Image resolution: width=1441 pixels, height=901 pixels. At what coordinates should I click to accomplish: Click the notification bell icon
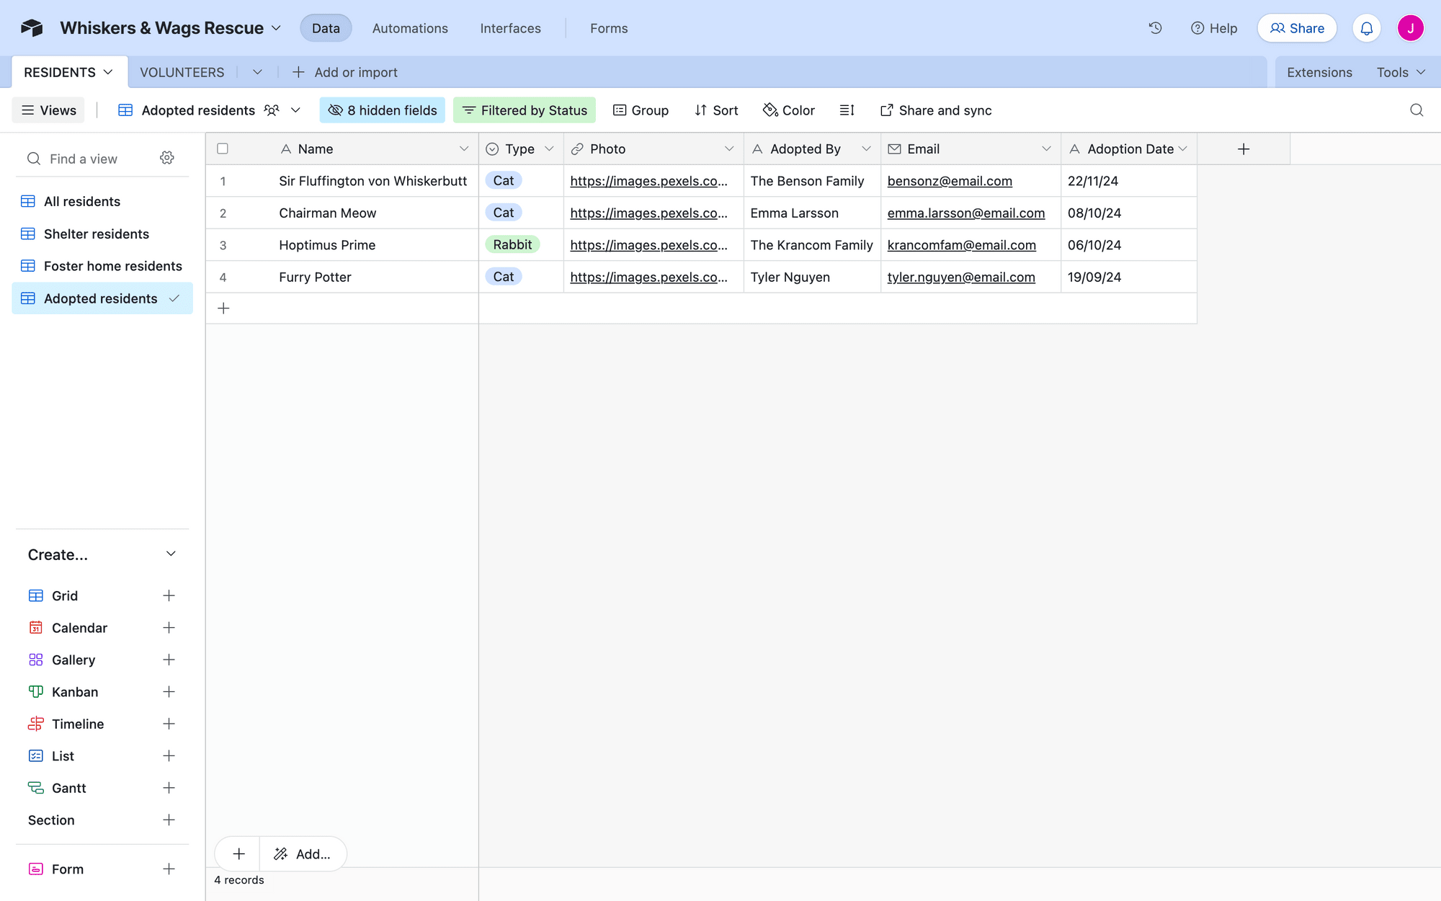tap(1368, 28)
